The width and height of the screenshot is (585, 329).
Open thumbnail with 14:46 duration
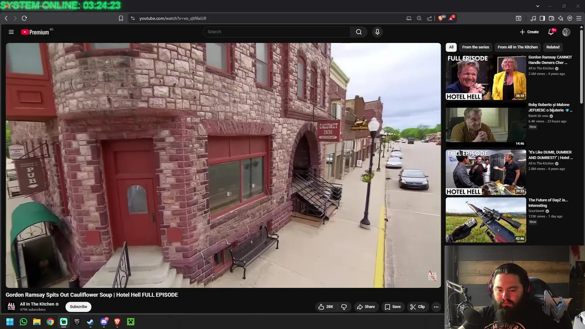click(x=486, y=125)
